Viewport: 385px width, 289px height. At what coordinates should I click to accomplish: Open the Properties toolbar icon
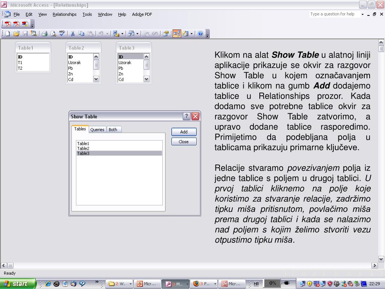point(166,33)
